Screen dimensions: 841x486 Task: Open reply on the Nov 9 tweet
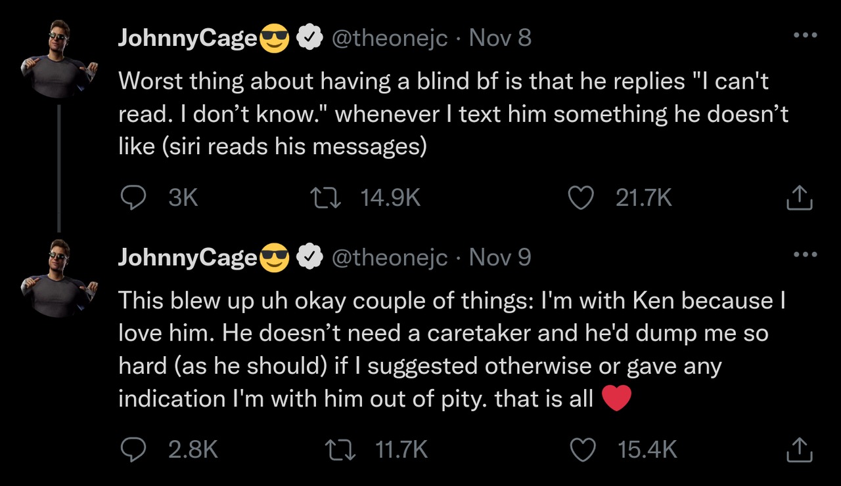pos(133,449)
